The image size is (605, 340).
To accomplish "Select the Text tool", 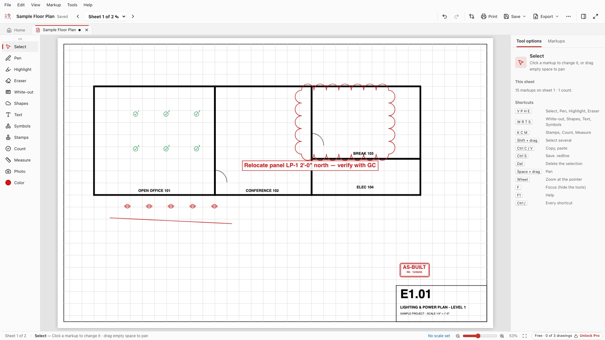I will click(x=20, y=115).
